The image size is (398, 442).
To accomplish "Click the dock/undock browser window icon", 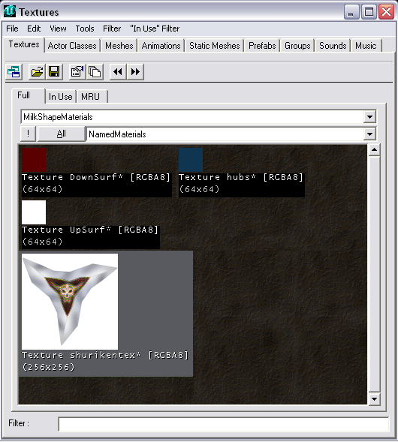I will click(14, 71).
